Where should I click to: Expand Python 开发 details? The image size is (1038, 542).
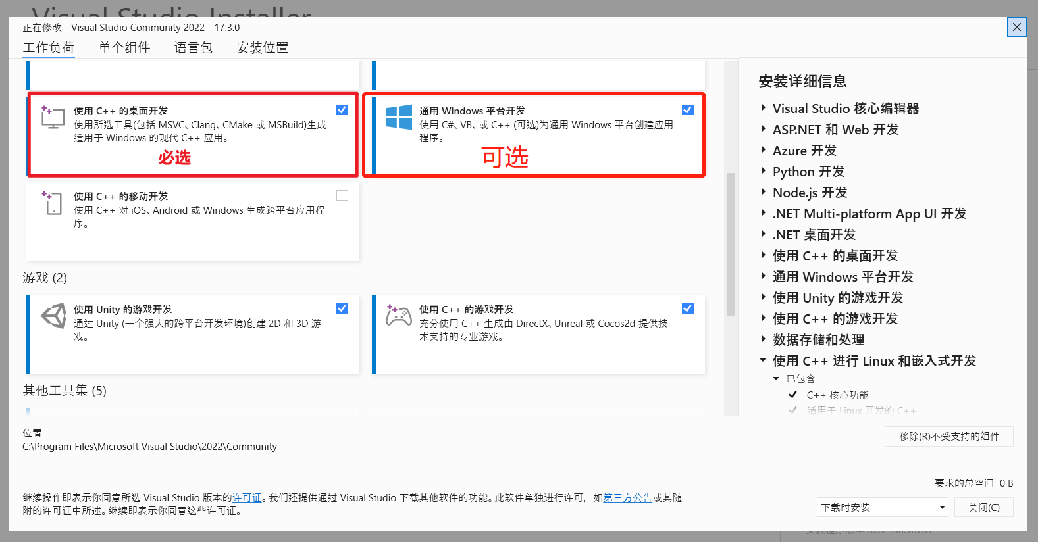[764, 171]
